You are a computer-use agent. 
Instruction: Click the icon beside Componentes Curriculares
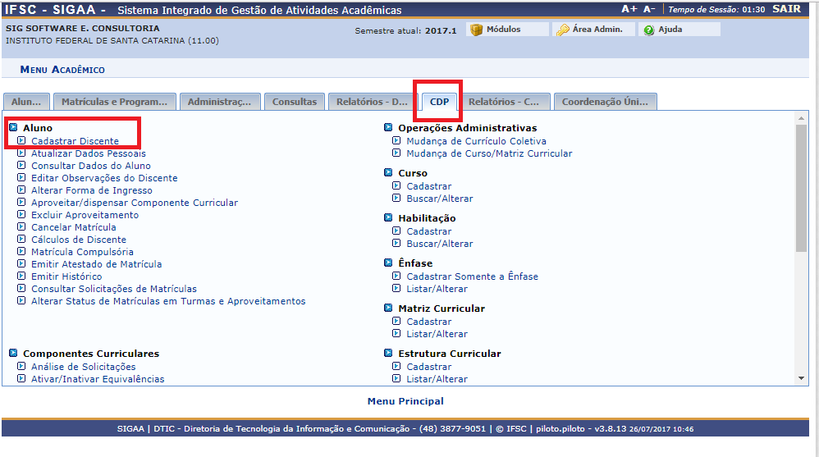[13, 354]
